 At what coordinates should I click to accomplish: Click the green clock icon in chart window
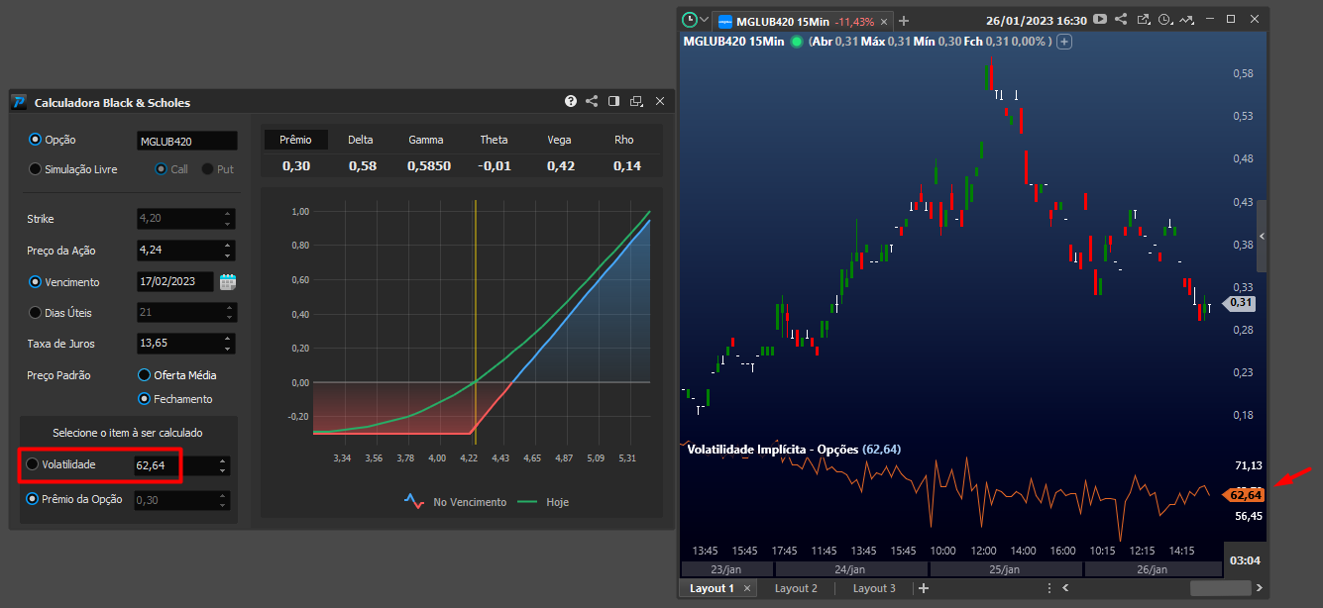click(690, 20)
